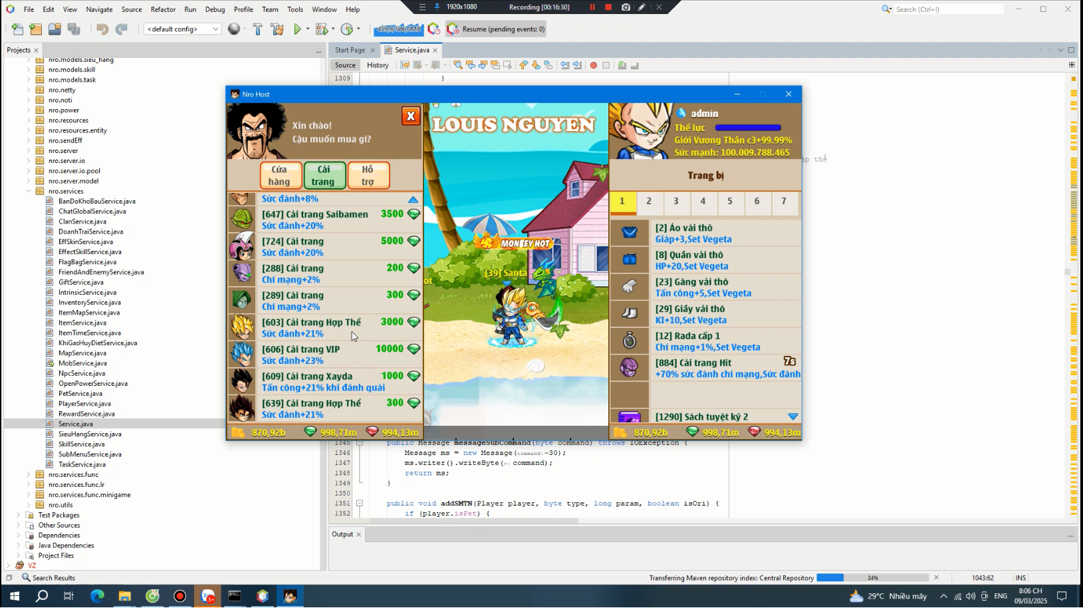The width and height of the screenshot is (1083, 608).
Task: Click the Build Project hammer icon
Action: click(257, 29)
